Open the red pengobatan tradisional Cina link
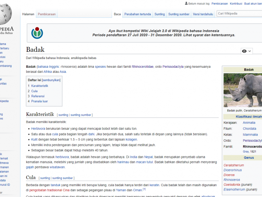This screenshot has width=262, height=197. coord(49,190)
